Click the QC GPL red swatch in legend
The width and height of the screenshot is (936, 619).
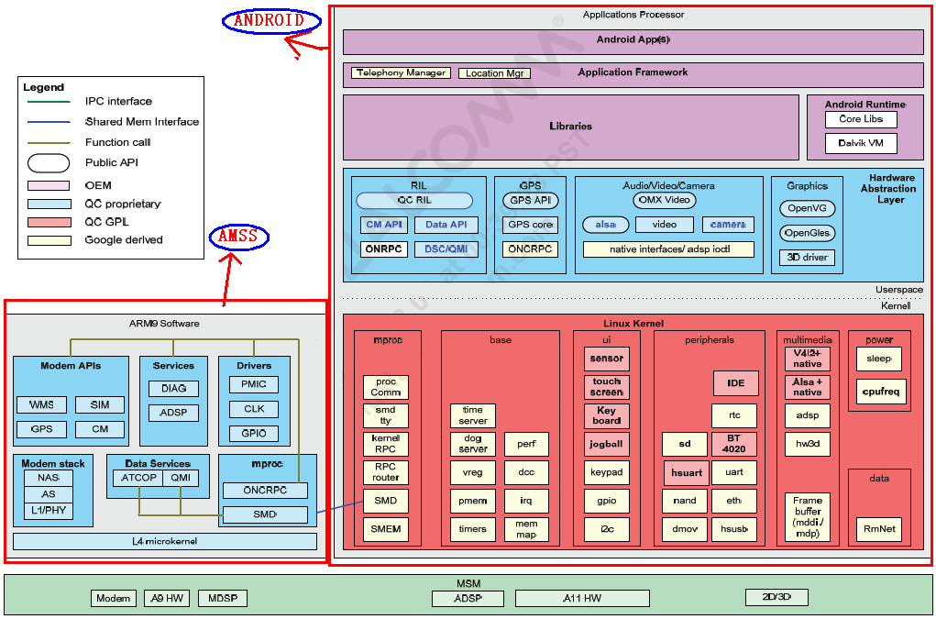[49, 222]
